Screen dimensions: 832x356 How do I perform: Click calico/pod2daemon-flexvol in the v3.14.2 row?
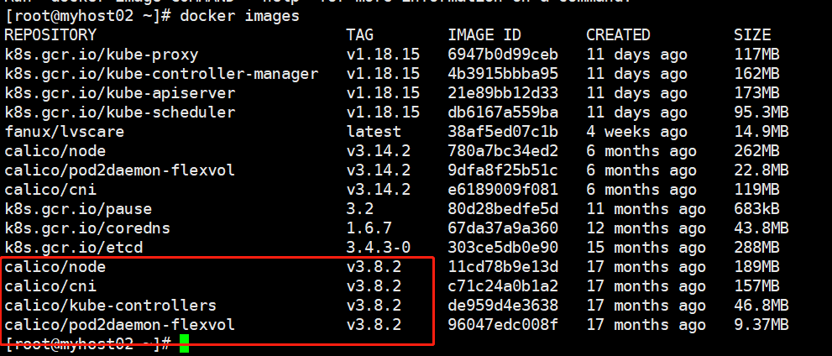click(x=120, y=170)
